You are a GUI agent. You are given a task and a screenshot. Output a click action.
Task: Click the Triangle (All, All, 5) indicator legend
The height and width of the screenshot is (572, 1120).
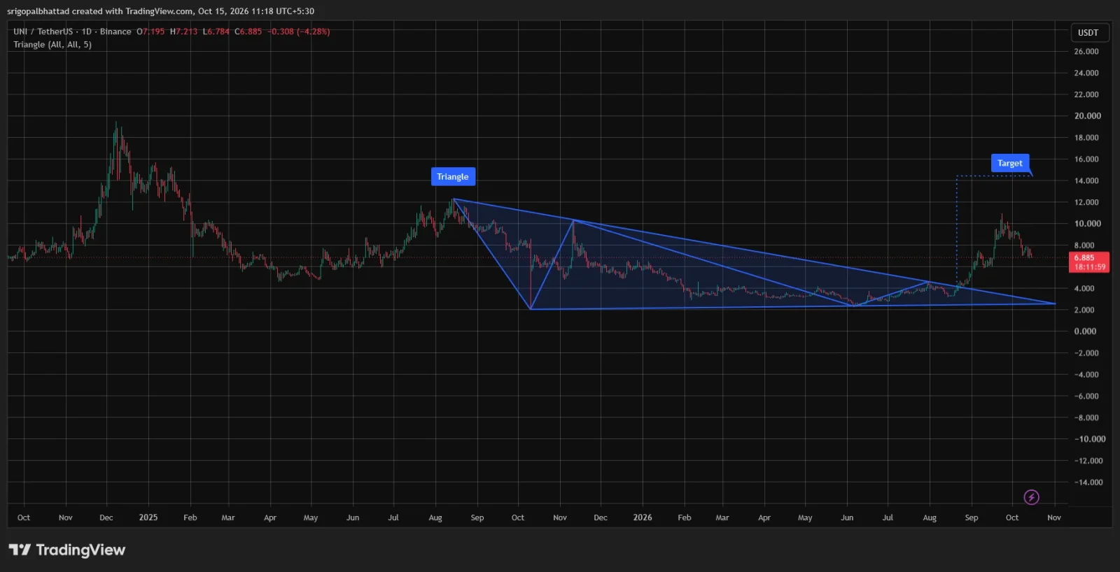pos(52,45)
